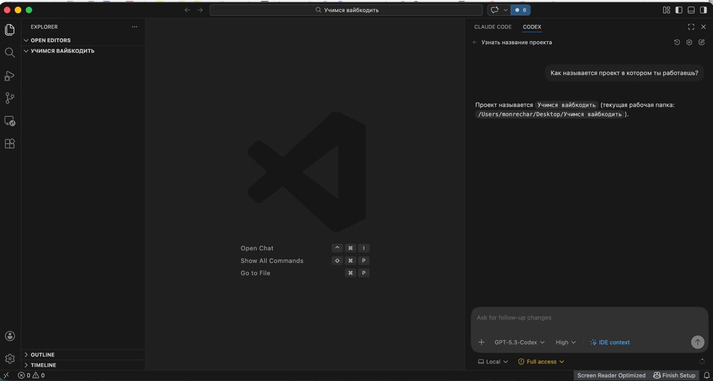Open notifications bell in status bar

[707, 375]
